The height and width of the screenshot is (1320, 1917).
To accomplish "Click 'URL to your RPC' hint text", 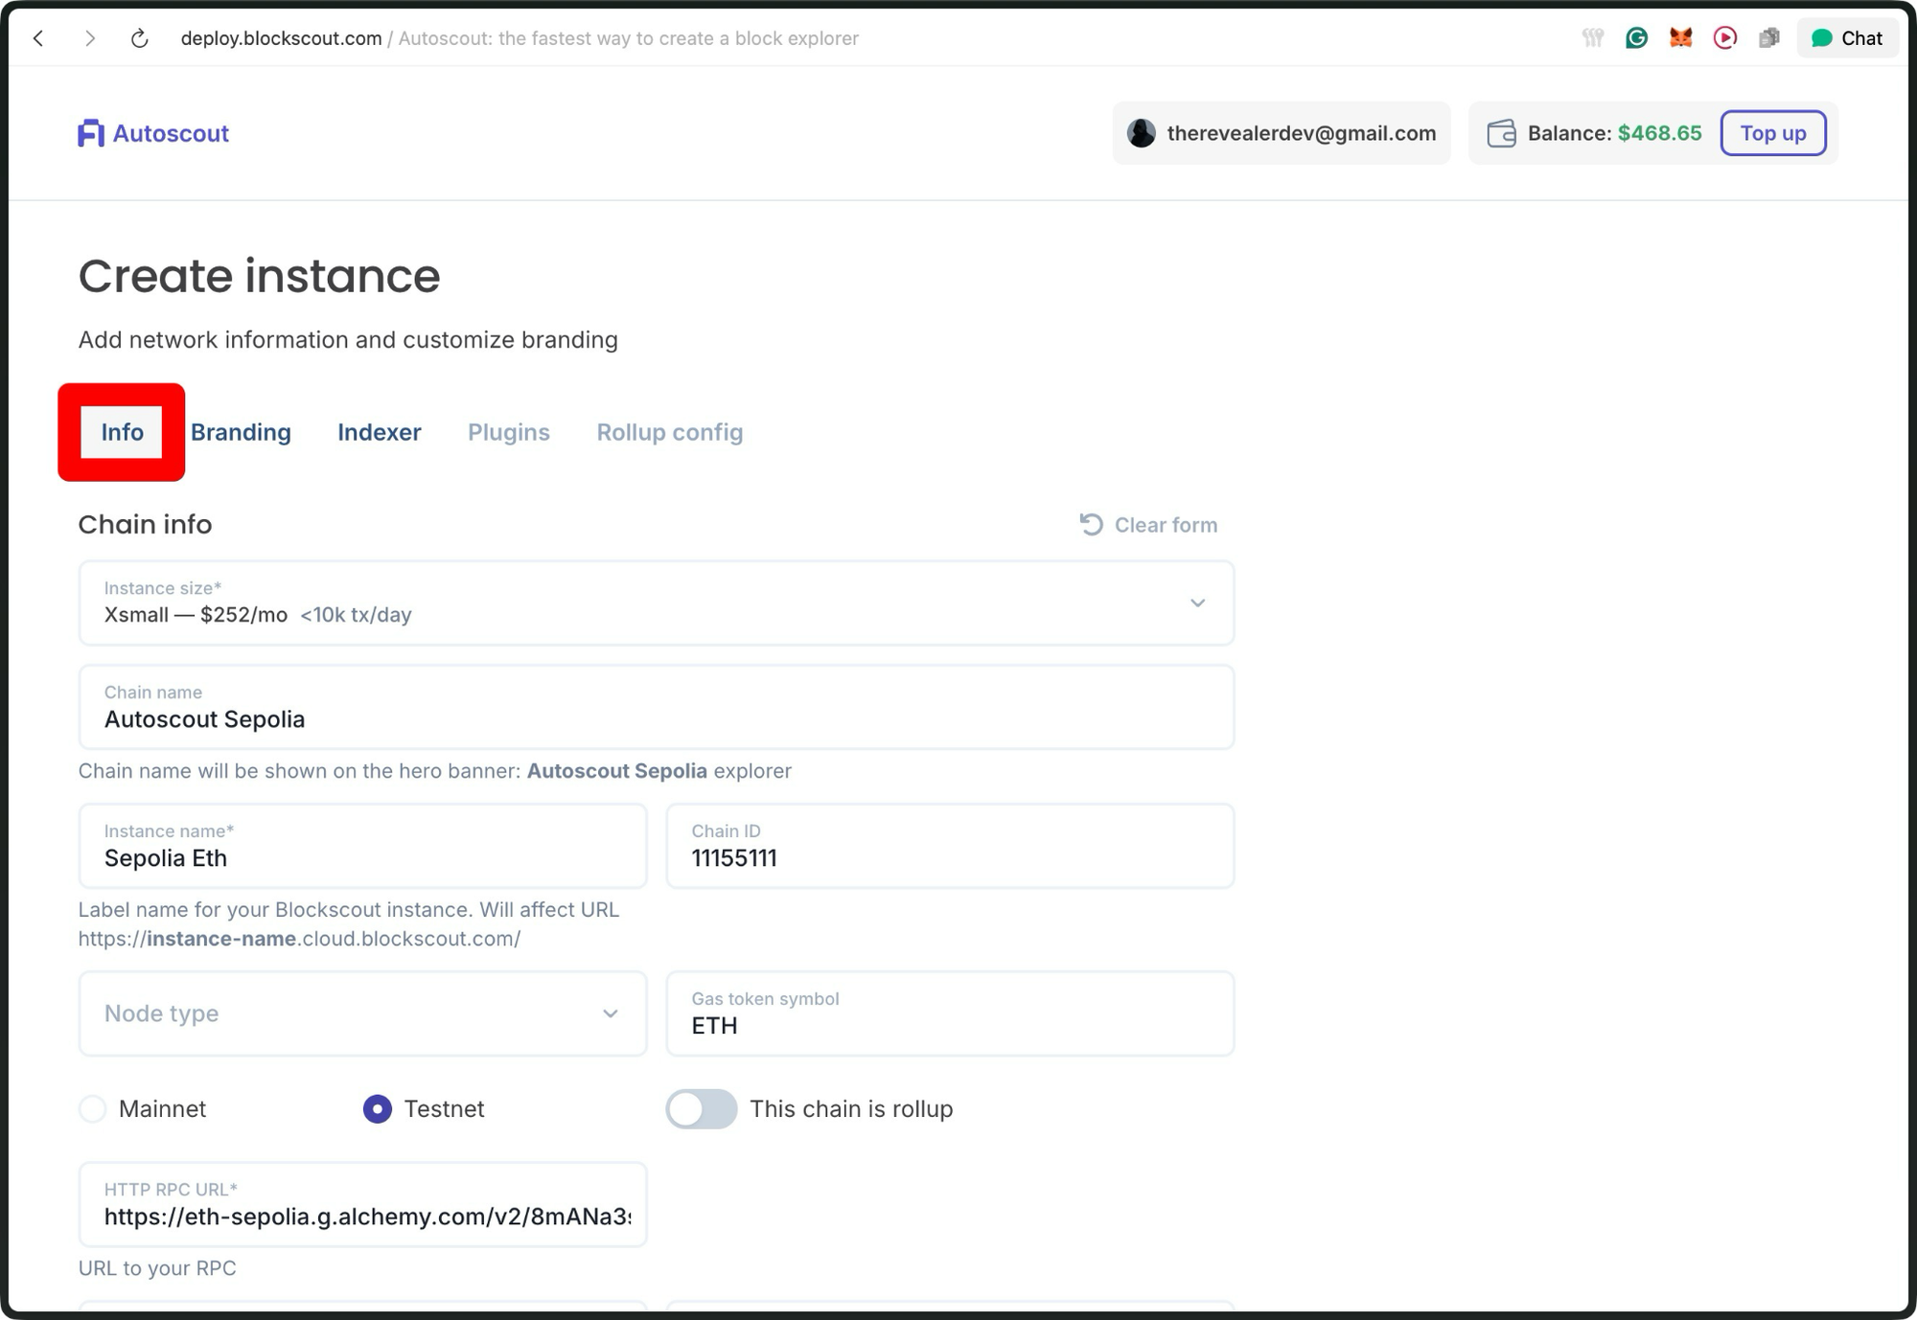I will point(157,1267).
